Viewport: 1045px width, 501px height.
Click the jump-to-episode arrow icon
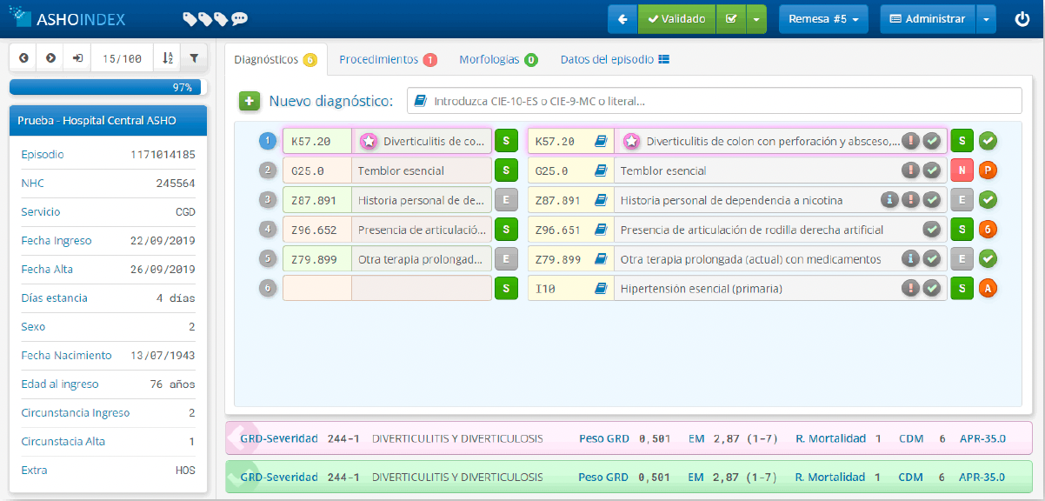(x=77, y=58)
